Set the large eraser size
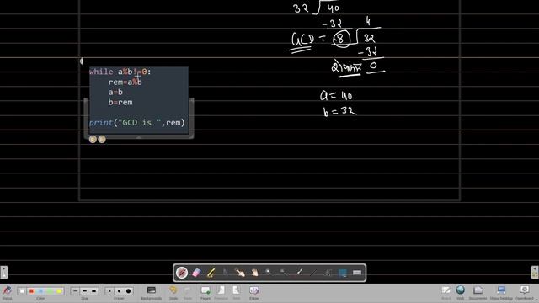539x303 pixels. [128, 291]
